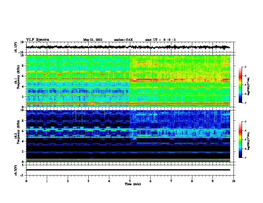This screenshot has height=203, width=263.
Task: Click the ch.2 spectrogram color bar
Action: (x=240, y=140)
